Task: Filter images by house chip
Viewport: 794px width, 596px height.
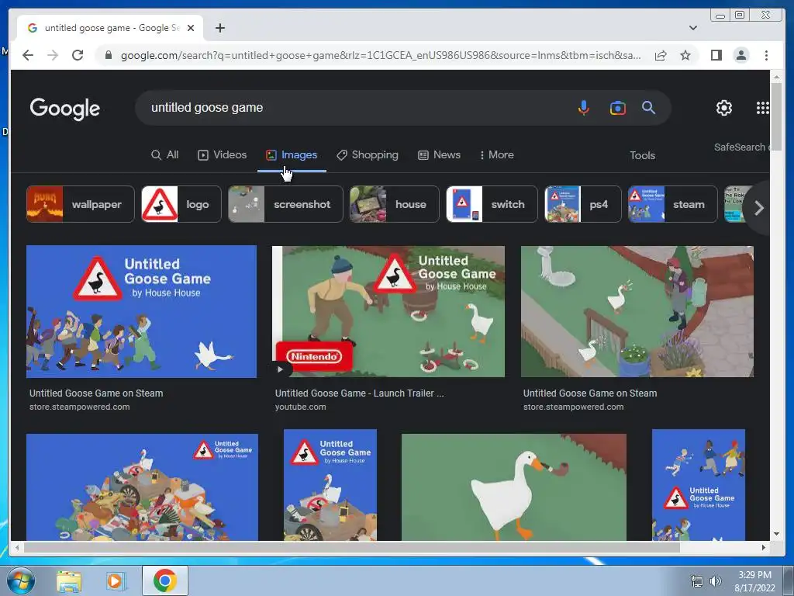Action: (x=395, y=204)
